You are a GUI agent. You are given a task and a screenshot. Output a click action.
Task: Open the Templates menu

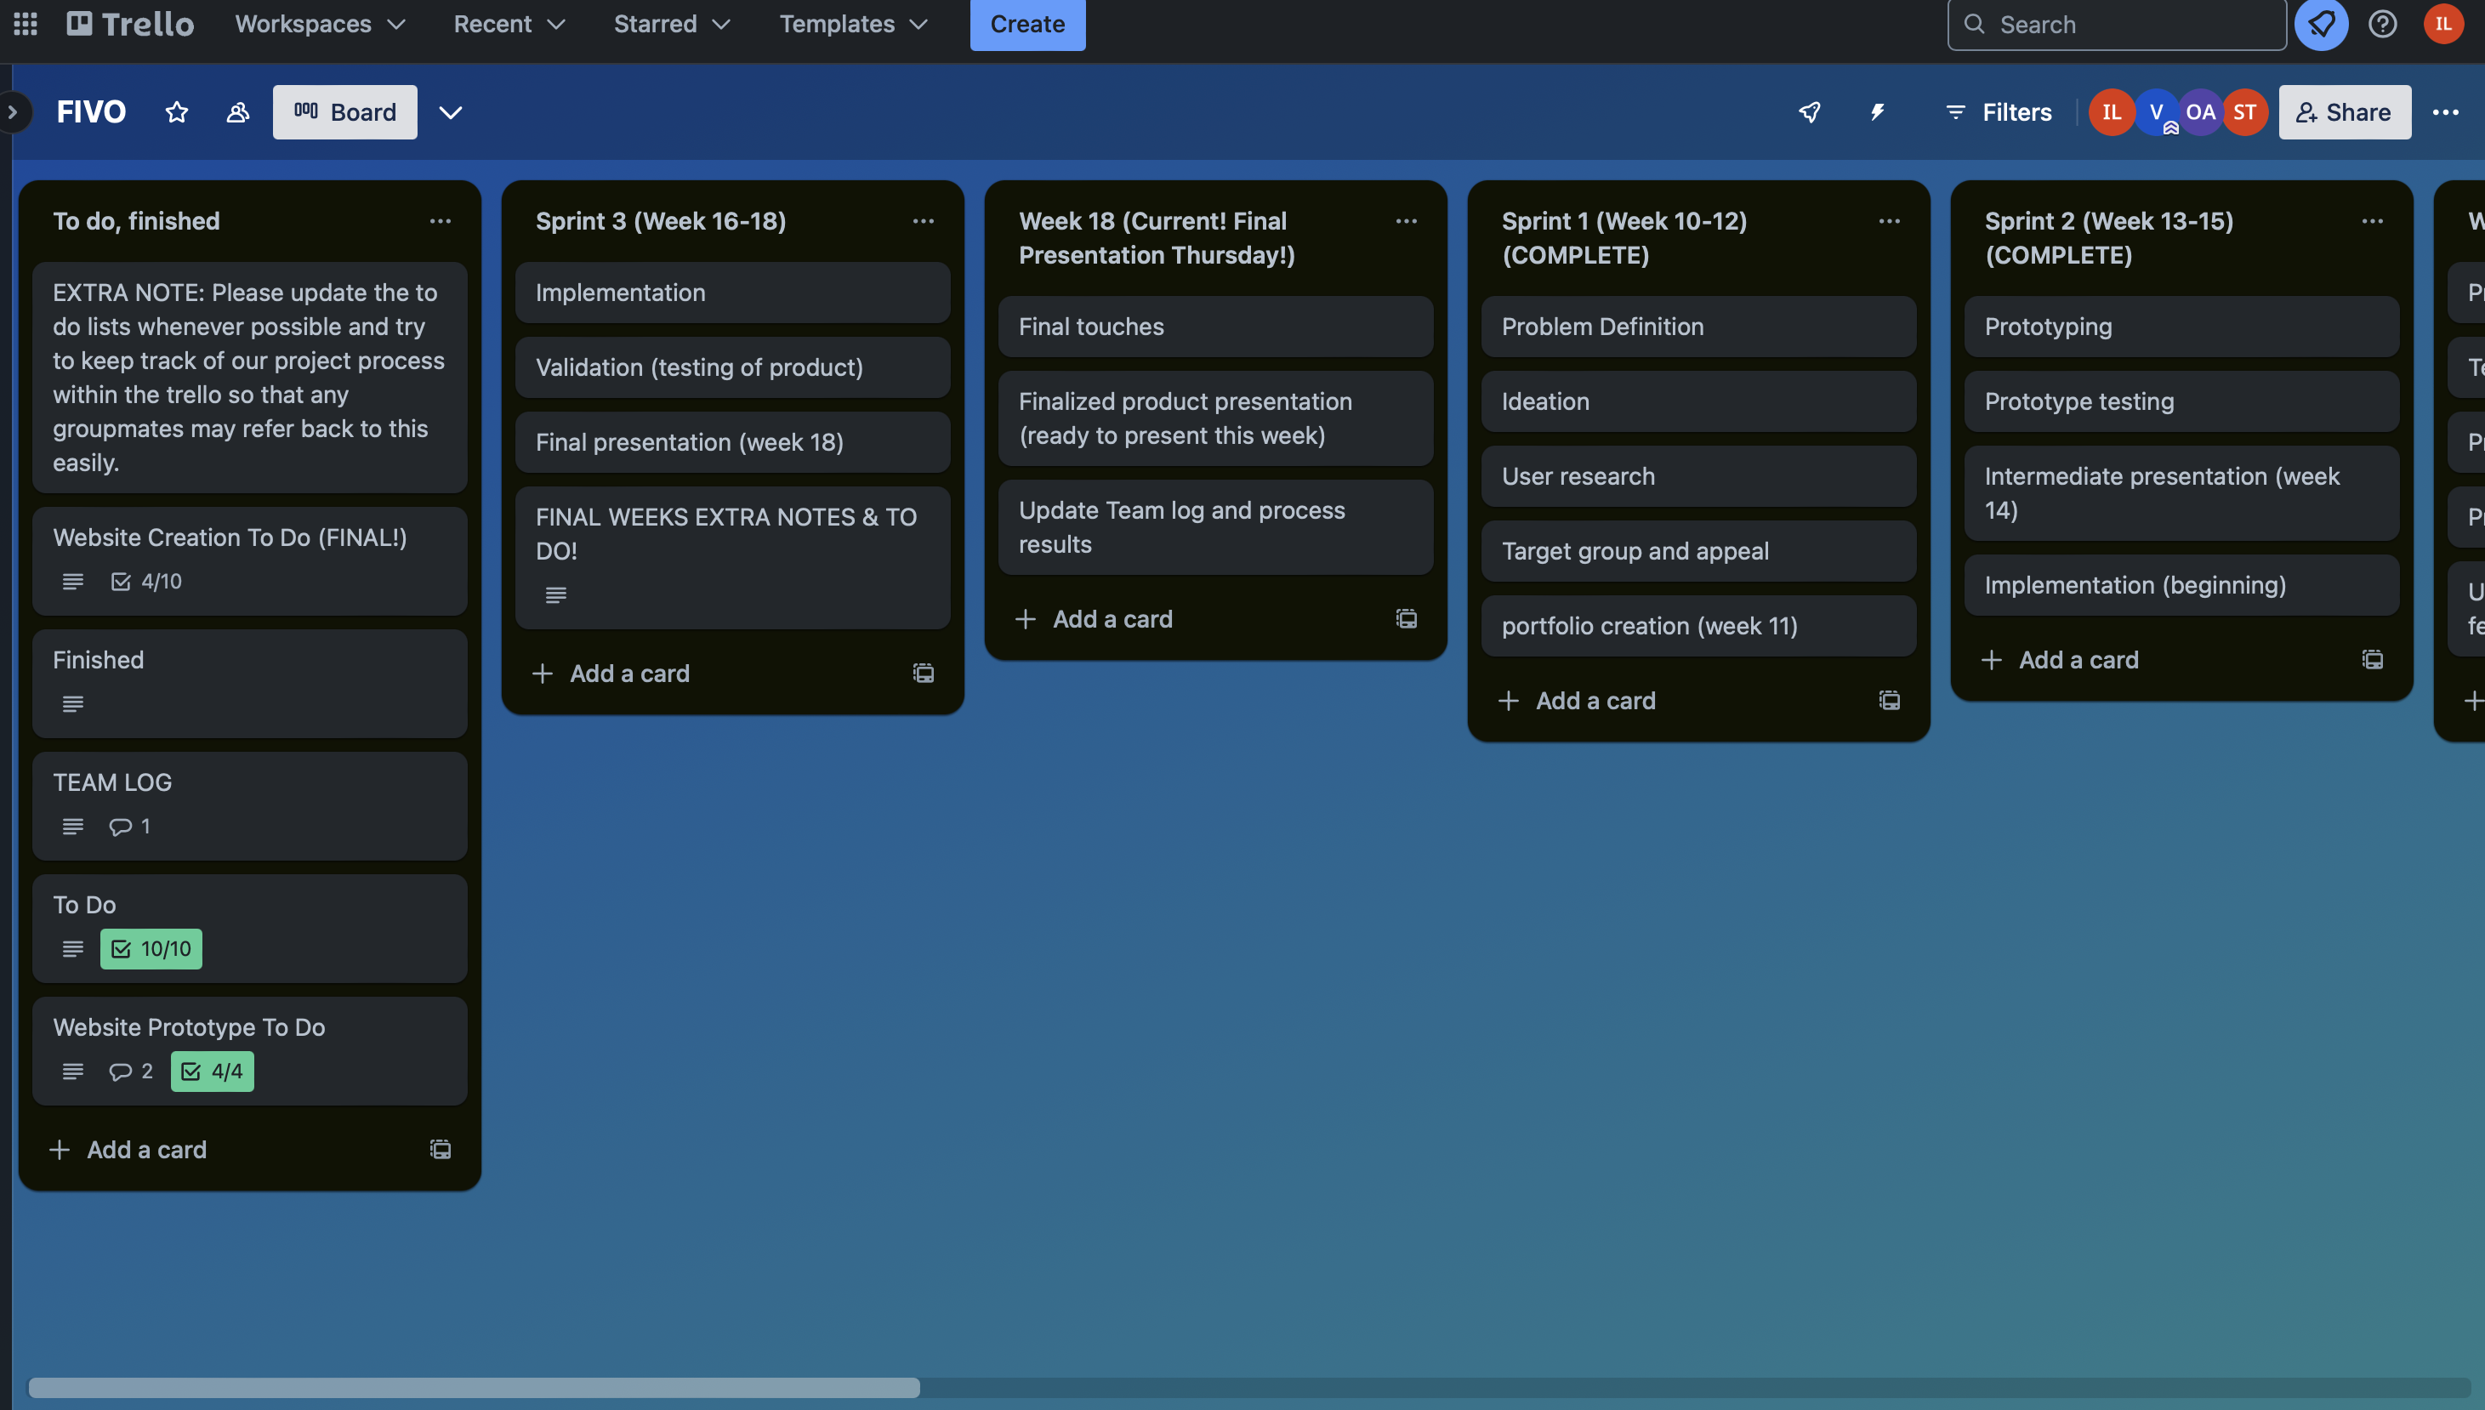click(x=853, y=23)
